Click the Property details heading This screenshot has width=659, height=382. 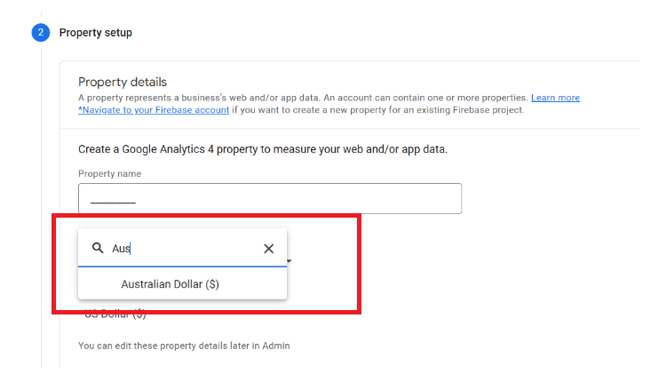(123, 82)
